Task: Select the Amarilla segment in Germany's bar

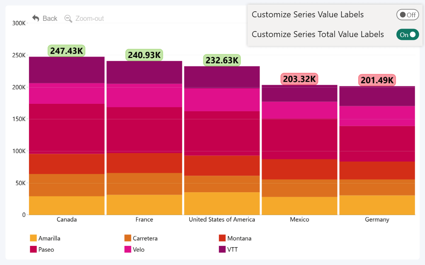Action: coord(377,205)
